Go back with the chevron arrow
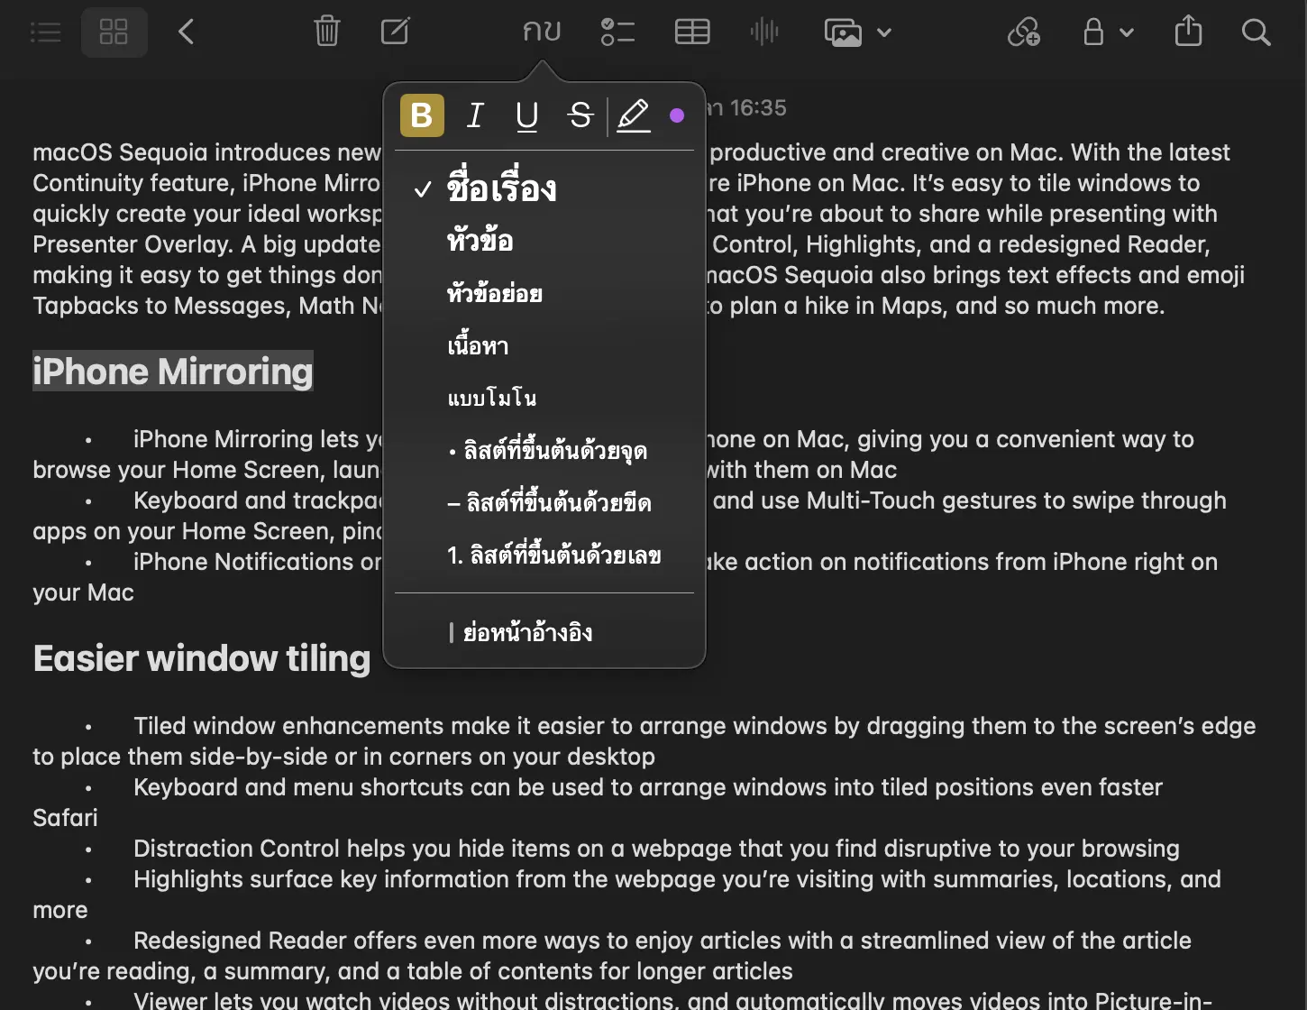 [x=187, y=32]
